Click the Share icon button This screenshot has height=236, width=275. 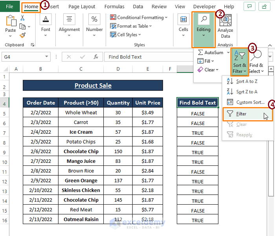[x=264, y=7]
